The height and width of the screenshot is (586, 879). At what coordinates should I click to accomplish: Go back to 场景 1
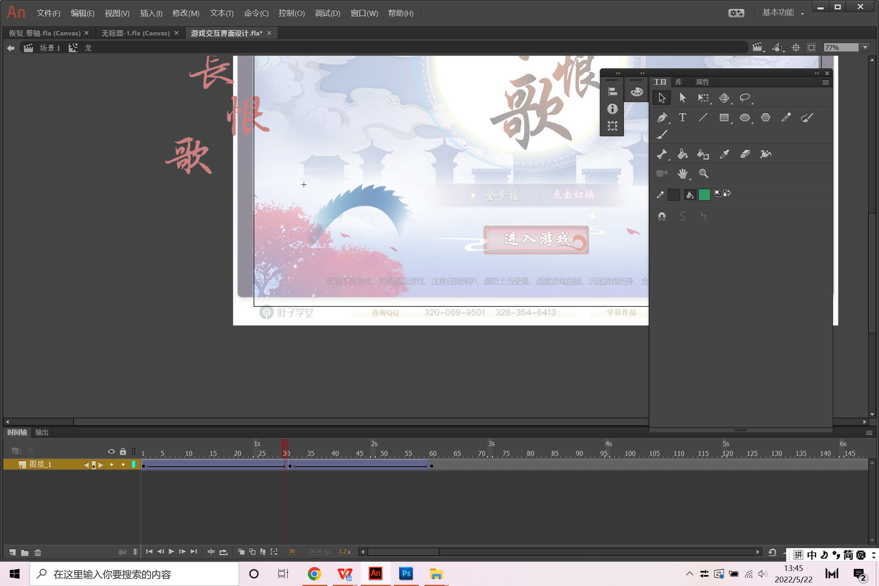50,48
